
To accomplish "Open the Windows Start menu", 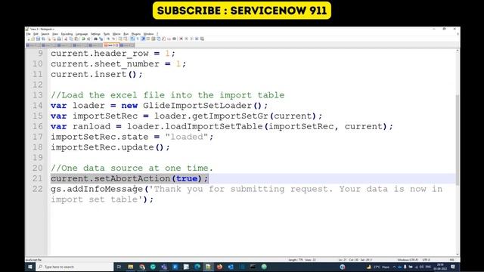I will click(x=30, y=267).
